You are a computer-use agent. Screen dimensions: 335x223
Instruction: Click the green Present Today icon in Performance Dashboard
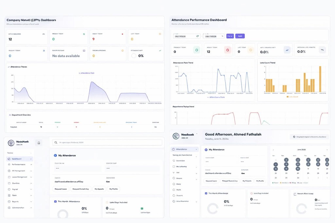[197, 50]
